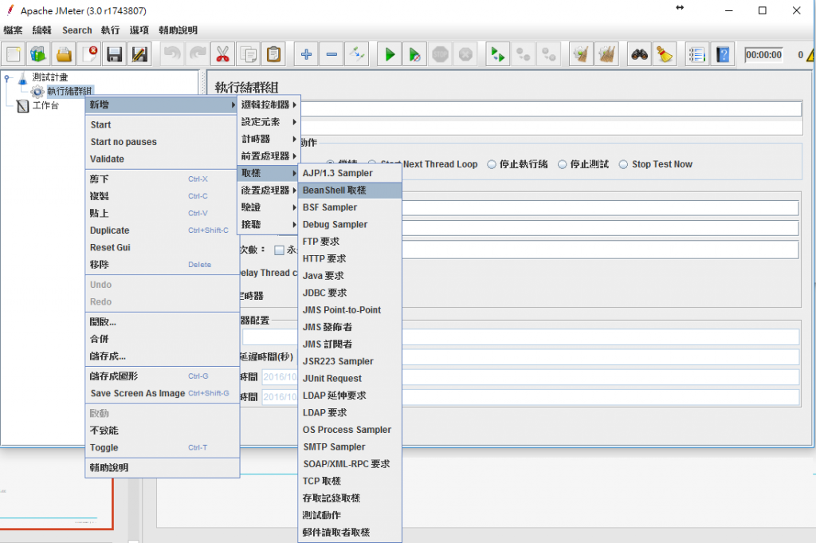The width and height of the screenshot is (816, 543).
Task: Open the 執行 menu
Action: tap(110, 30)
